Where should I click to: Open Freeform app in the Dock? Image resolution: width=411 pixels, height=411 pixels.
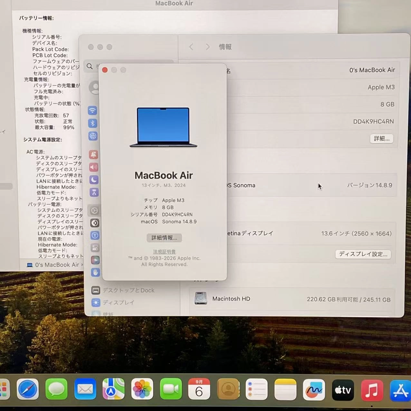[314, 390]
